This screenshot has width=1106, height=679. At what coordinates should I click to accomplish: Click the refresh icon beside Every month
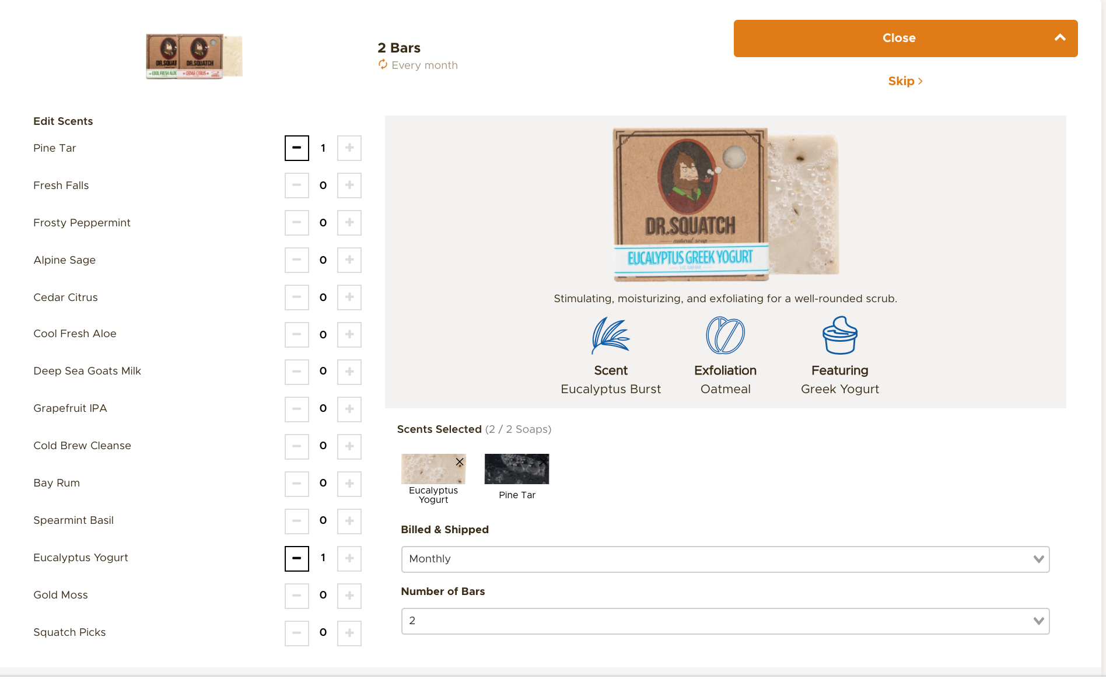tap(383, 65)
